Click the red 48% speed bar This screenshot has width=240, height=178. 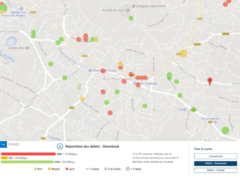28,154
